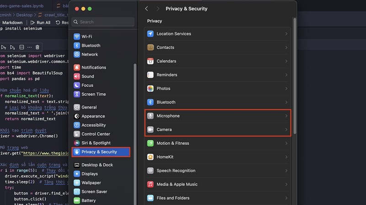Expand Contacts row chevron
The image size is (366, 205).
coord(286,47)
